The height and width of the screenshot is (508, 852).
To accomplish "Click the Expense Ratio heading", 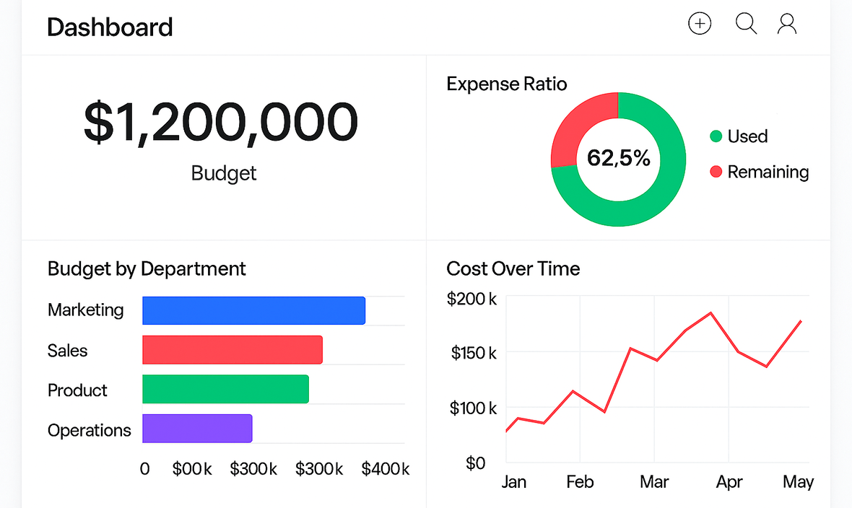I will (x=507, y=84).
